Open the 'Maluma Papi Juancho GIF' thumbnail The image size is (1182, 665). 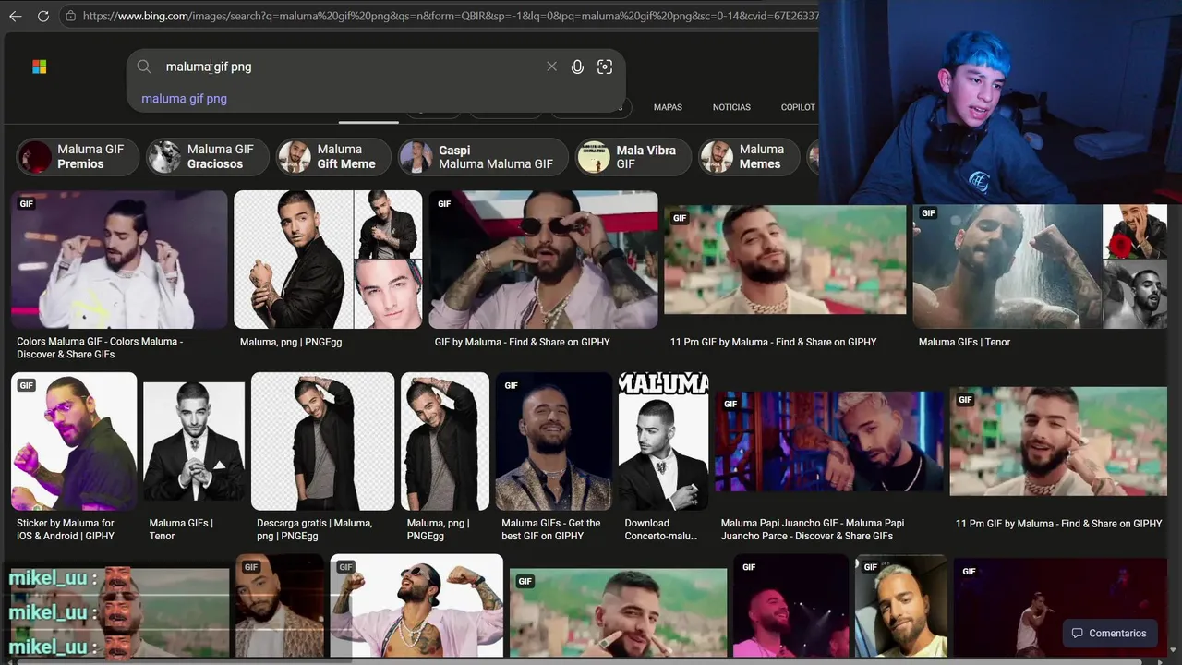click(x=829, y=441)
